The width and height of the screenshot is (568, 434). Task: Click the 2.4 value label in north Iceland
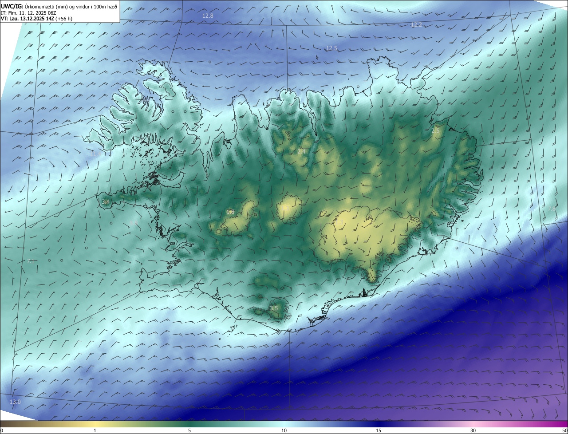pos(301,152)
